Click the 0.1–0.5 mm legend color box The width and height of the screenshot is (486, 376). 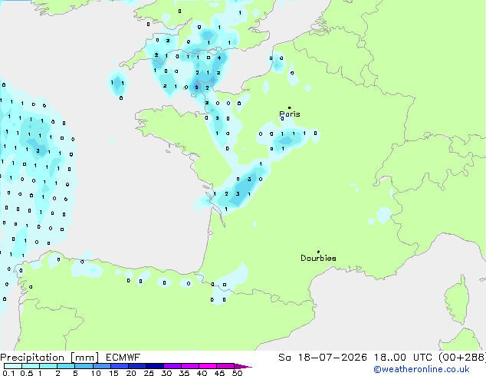coord(13,366)
